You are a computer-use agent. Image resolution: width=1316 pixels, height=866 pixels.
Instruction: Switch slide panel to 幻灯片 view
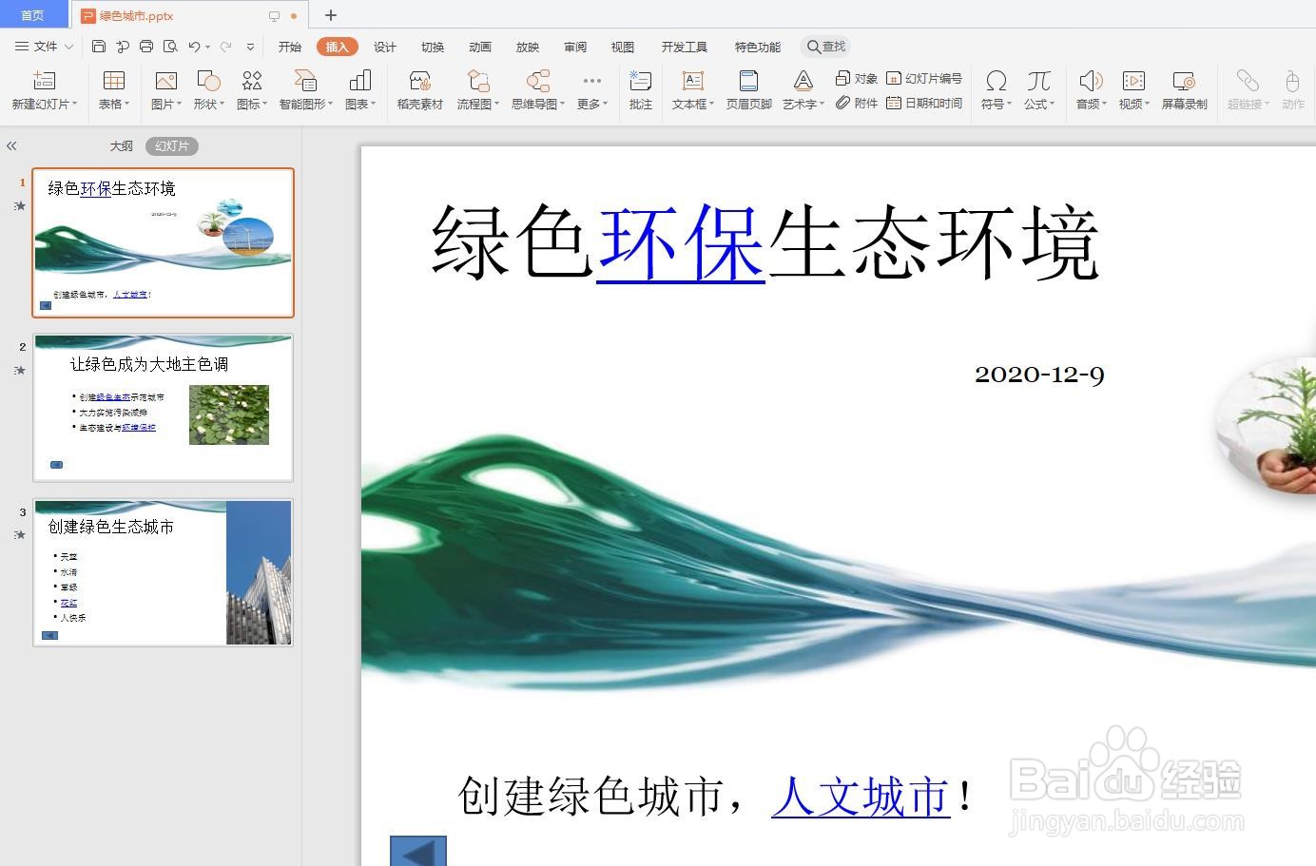point(172,145)
